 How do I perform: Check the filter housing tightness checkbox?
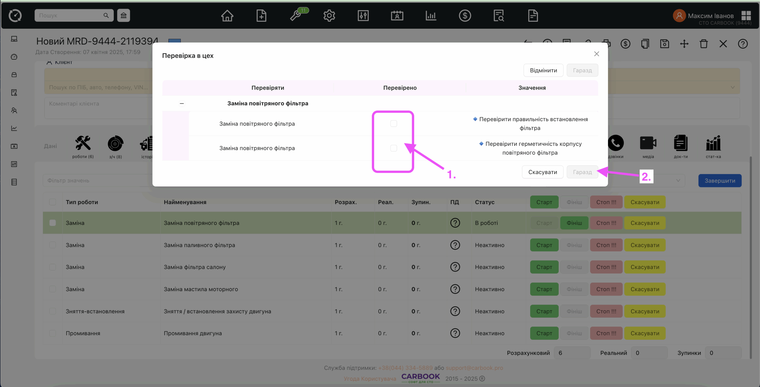pos(393,148)
